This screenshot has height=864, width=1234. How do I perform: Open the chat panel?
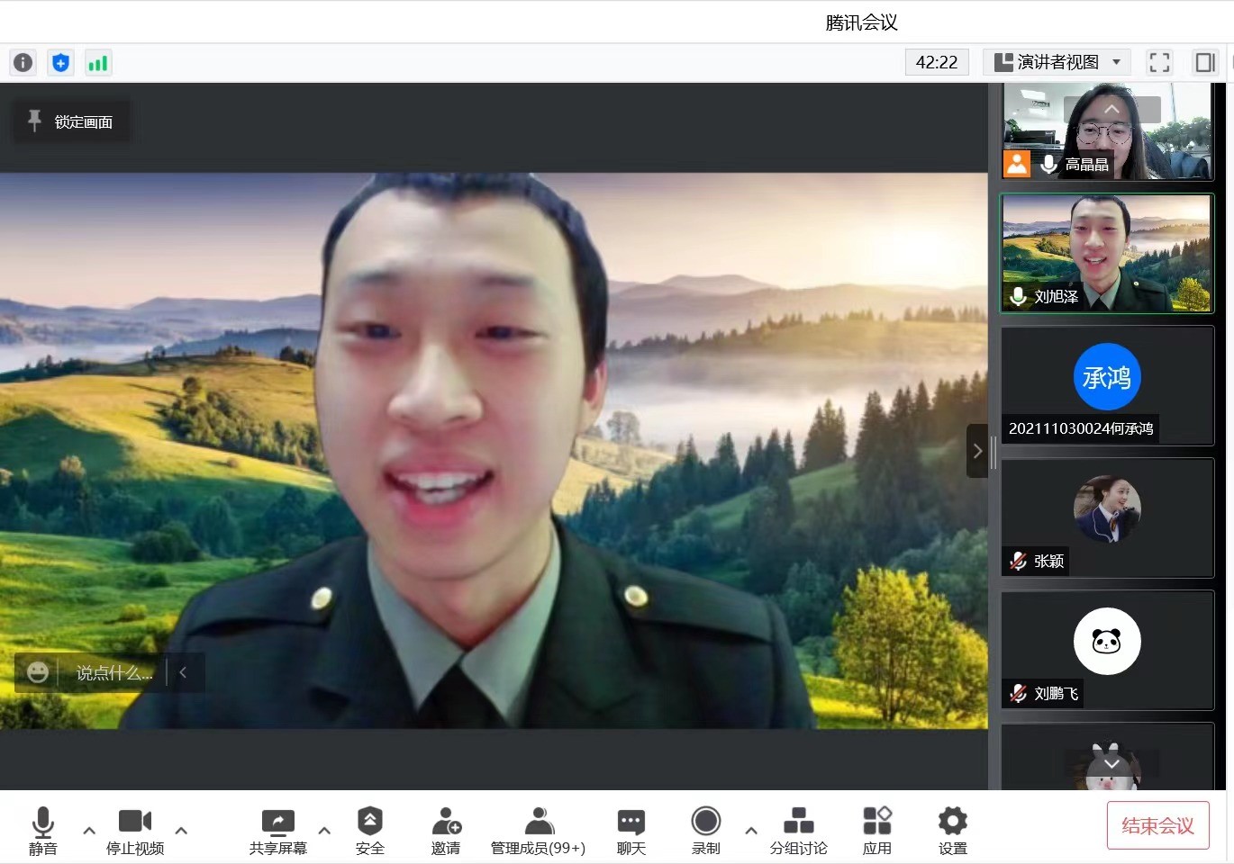[x=631, y=830]
